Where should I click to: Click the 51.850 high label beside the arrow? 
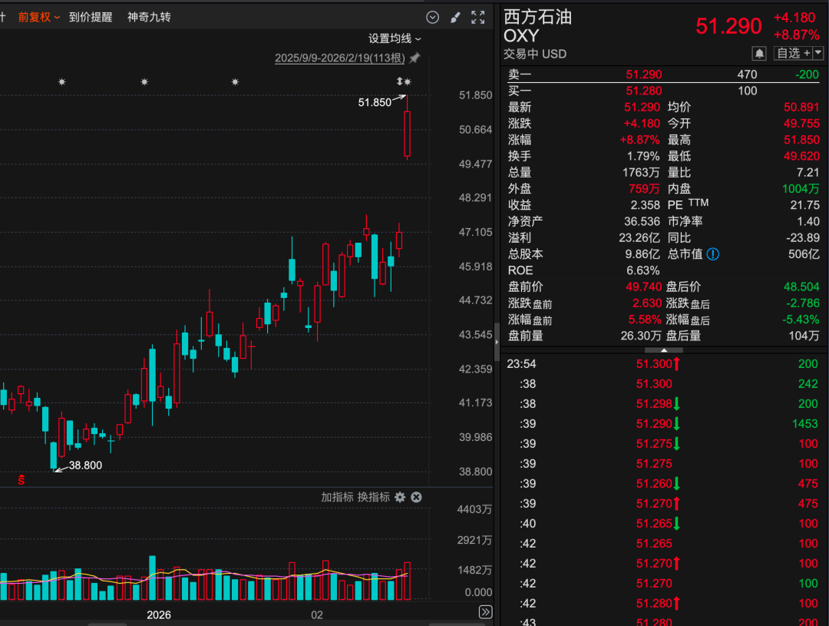coord(375,103)
